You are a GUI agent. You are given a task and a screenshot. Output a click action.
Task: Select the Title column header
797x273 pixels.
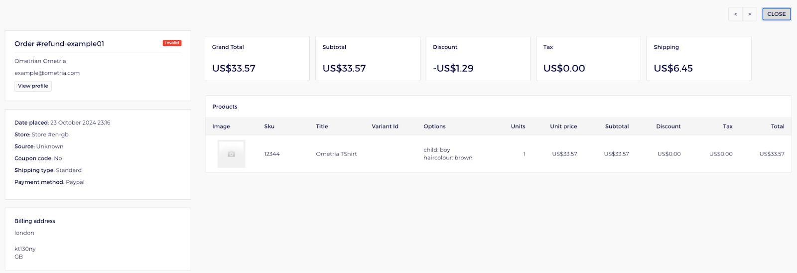[x=322, y=127]
